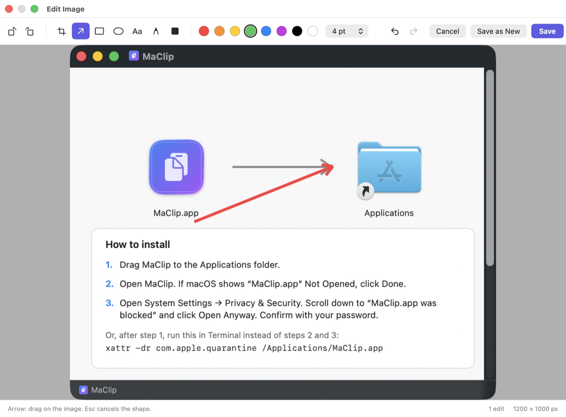Click the redo arrow icon
Image resolution: width=566 pixels, height=417 pixels.
414,31
